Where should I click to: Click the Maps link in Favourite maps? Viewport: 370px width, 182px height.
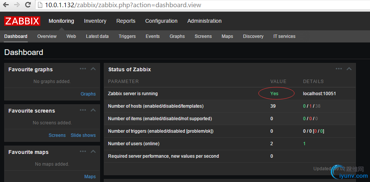90,177
